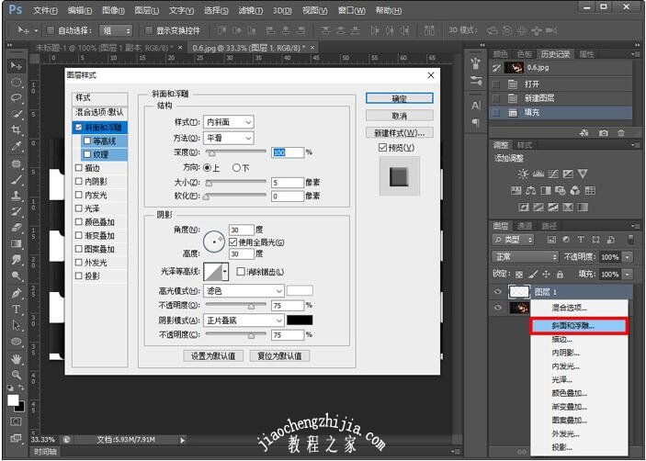Viewport: 646px width, 461px height.
Task: Click the trash icon in History panel
Action: 622,132
